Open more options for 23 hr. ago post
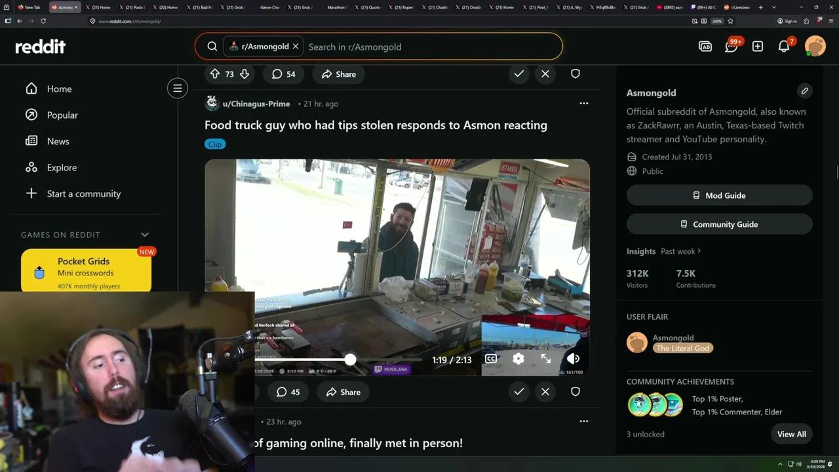The width and height of the screenshot is (839, 472). pyautogui.click(x=583, y=422)
